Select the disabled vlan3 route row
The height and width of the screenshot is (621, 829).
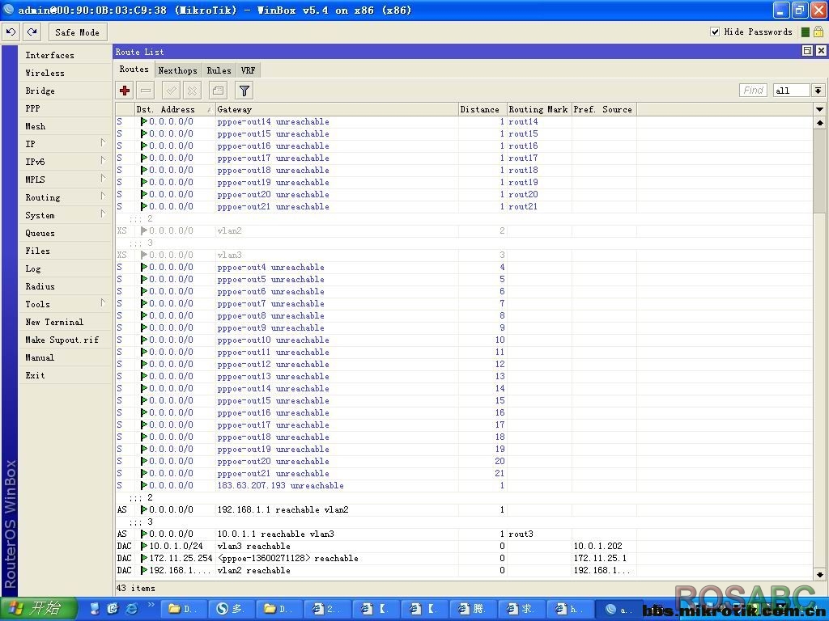464,255
